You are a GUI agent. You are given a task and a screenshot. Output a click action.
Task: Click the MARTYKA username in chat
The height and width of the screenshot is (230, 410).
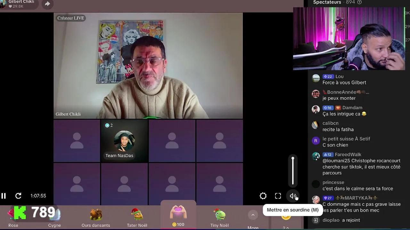356,198
